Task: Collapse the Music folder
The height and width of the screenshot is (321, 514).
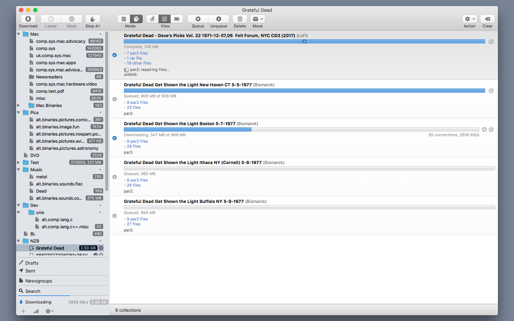Action: [19, 170]
